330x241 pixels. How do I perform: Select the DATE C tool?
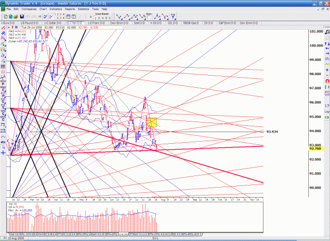click(x=3, y=118)
